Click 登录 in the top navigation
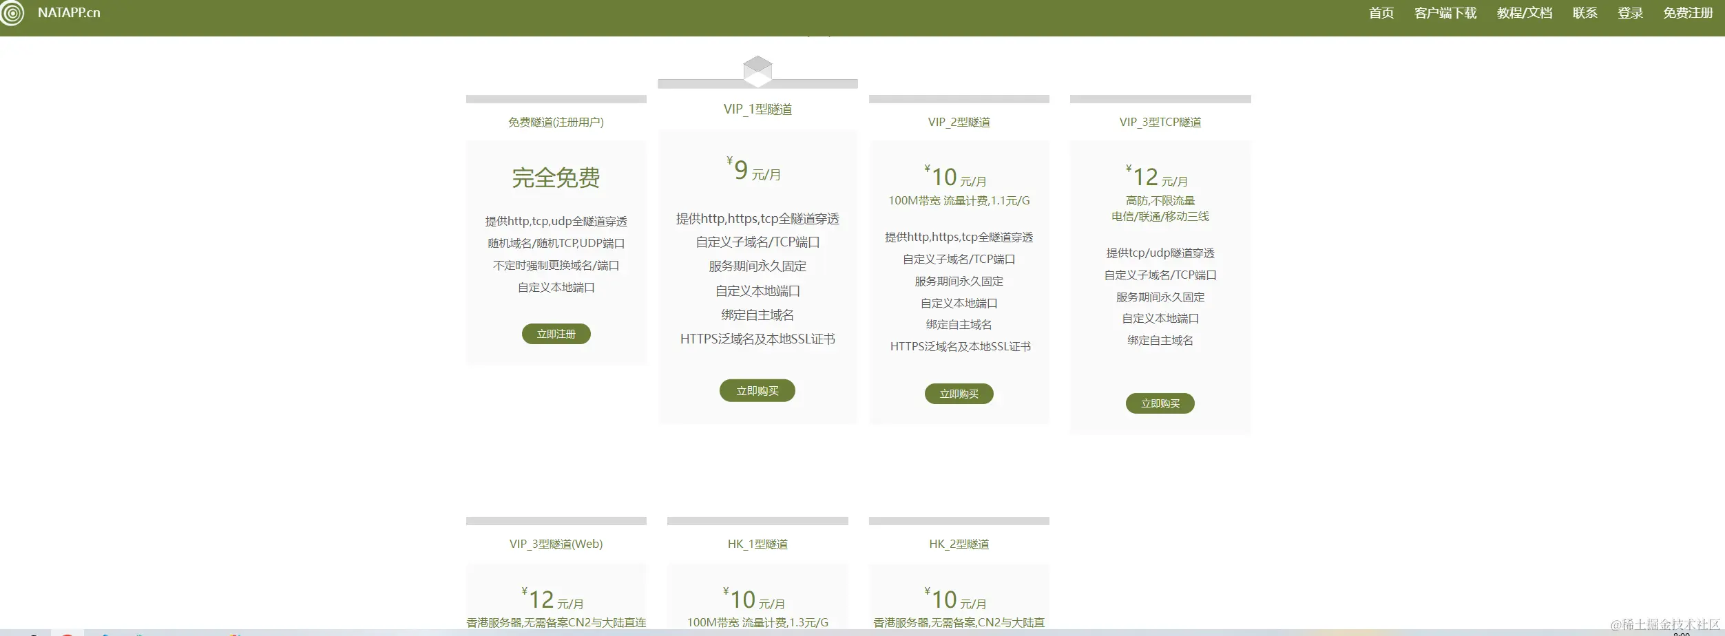 click(x=1631, y=13)
